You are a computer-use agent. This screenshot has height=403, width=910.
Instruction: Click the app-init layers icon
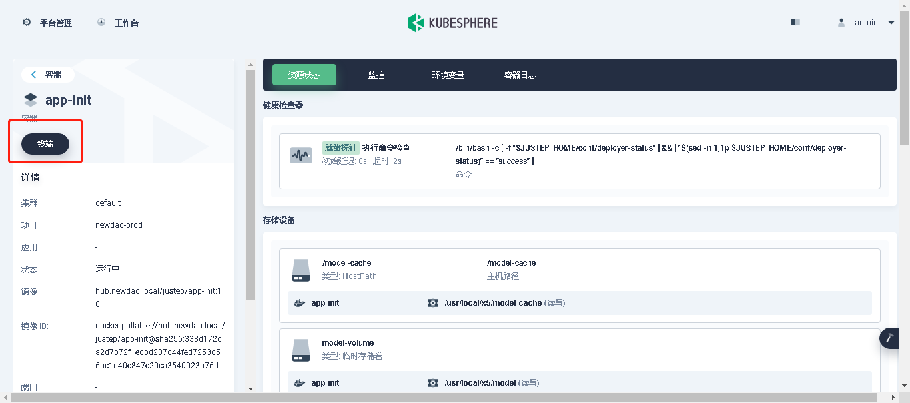31,100
